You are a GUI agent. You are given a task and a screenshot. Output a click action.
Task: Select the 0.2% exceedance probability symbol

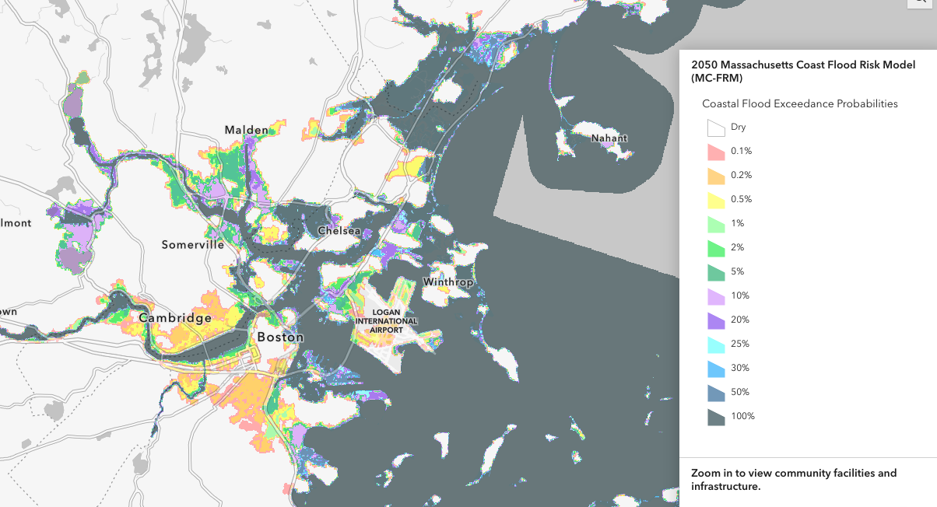(x=714, y=175)
